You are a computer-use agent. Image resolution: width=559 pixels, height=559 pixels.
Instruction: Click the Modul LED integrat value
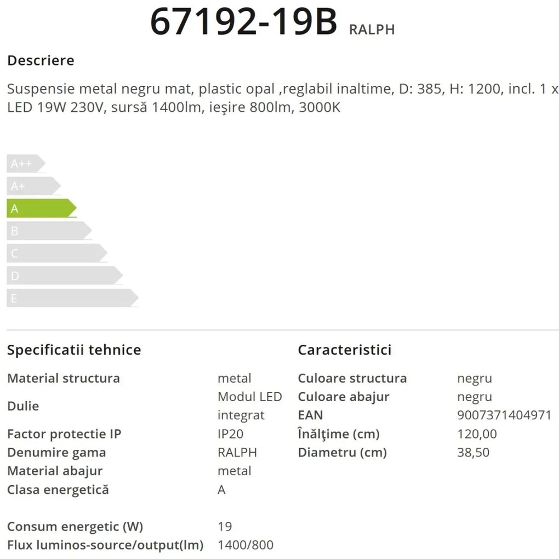pos(249,406)
